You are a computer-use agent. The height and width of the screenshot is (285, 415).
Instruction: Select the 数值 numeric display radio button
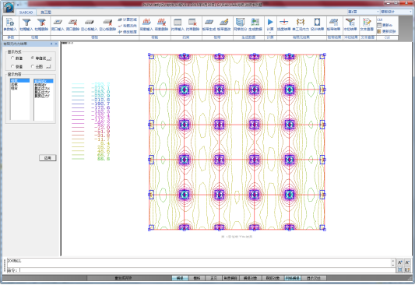[x=12, y=58]
